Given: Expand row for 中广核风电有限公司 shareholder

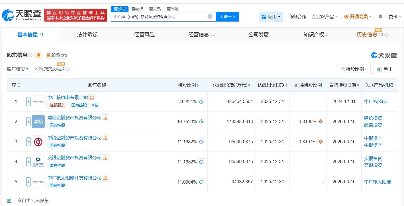Looking at the screenshot, I should tap(28, 102).
